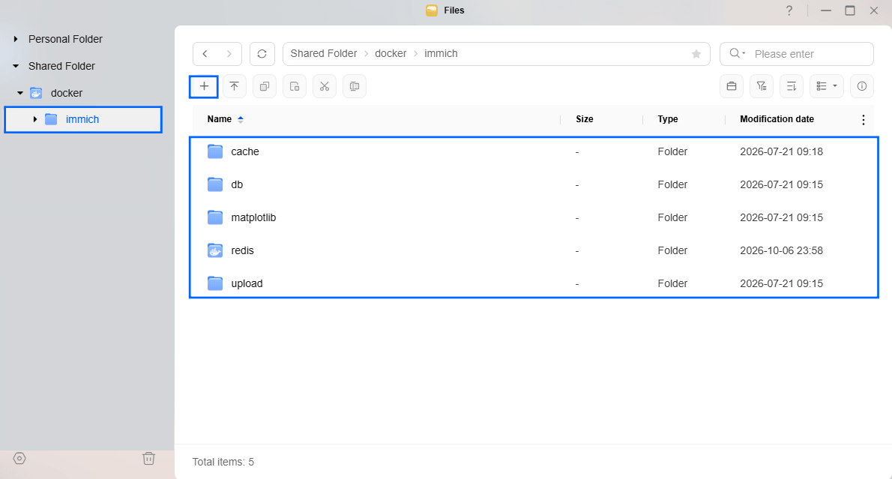
Task: Open the recycle bin trash icon
Action: pyautogui.click(x=148, y=459)
